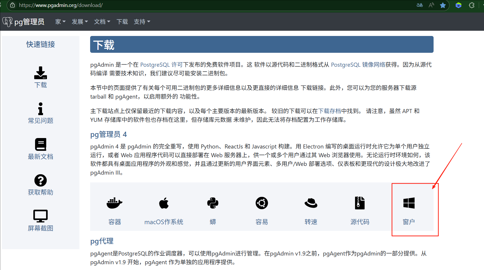Click the 快速链接 sidebar heading

click(41, 44)
